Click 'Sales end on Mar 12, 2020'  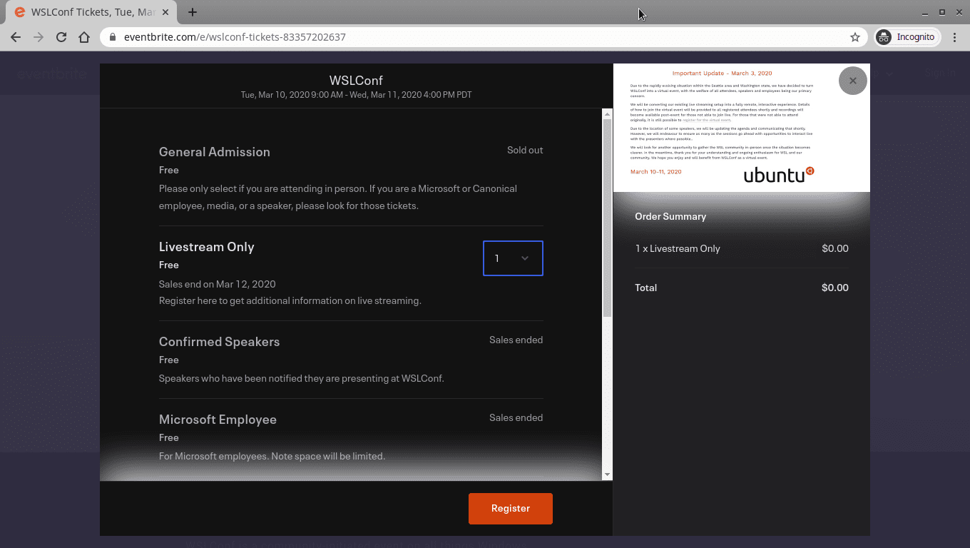tap(218, 284)
